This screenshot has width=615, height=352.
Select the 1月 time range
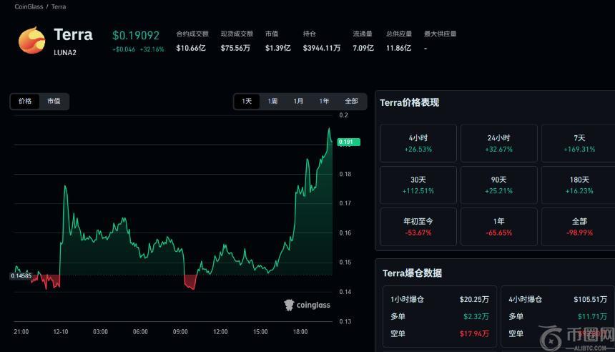click(298, 102)
